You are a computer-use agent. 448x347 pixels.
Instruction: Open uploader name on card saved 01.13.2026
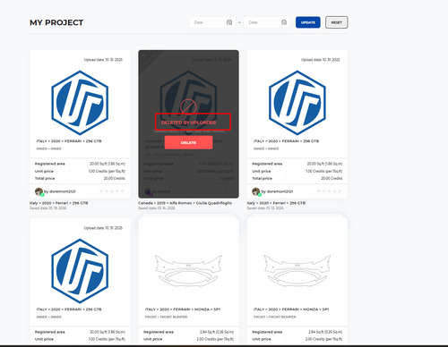tap(277, 191)
